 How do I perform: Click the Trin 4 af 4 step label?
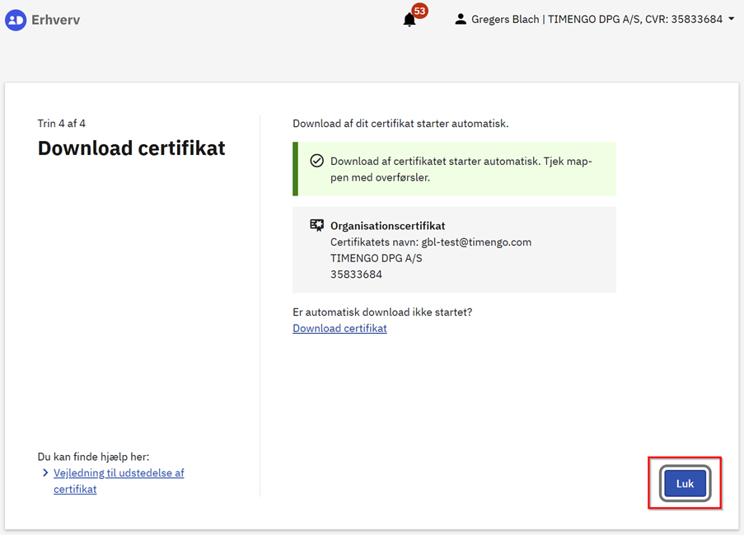coord(62,124)
